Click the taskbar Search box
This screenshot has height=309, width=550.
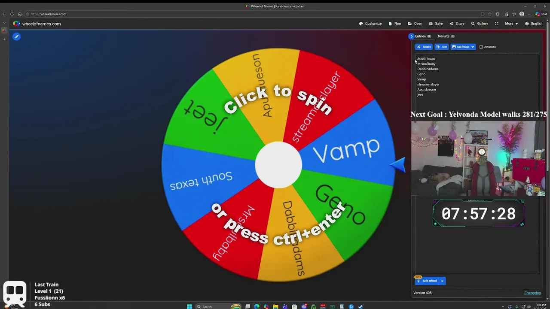pos(218,306)
